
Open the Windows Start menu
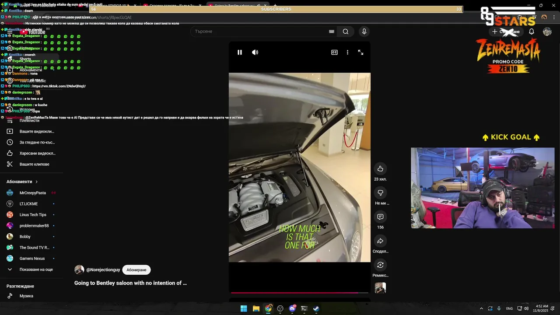(x=244, y=308)
